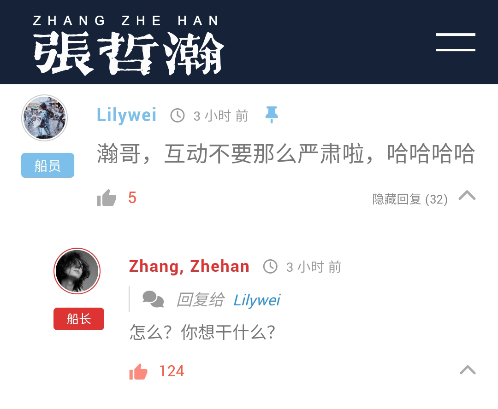The height and width of the screenshot is (409, 498).
Task: Click the speech bubbles reply icon
Action: click(x=153, y=299)
